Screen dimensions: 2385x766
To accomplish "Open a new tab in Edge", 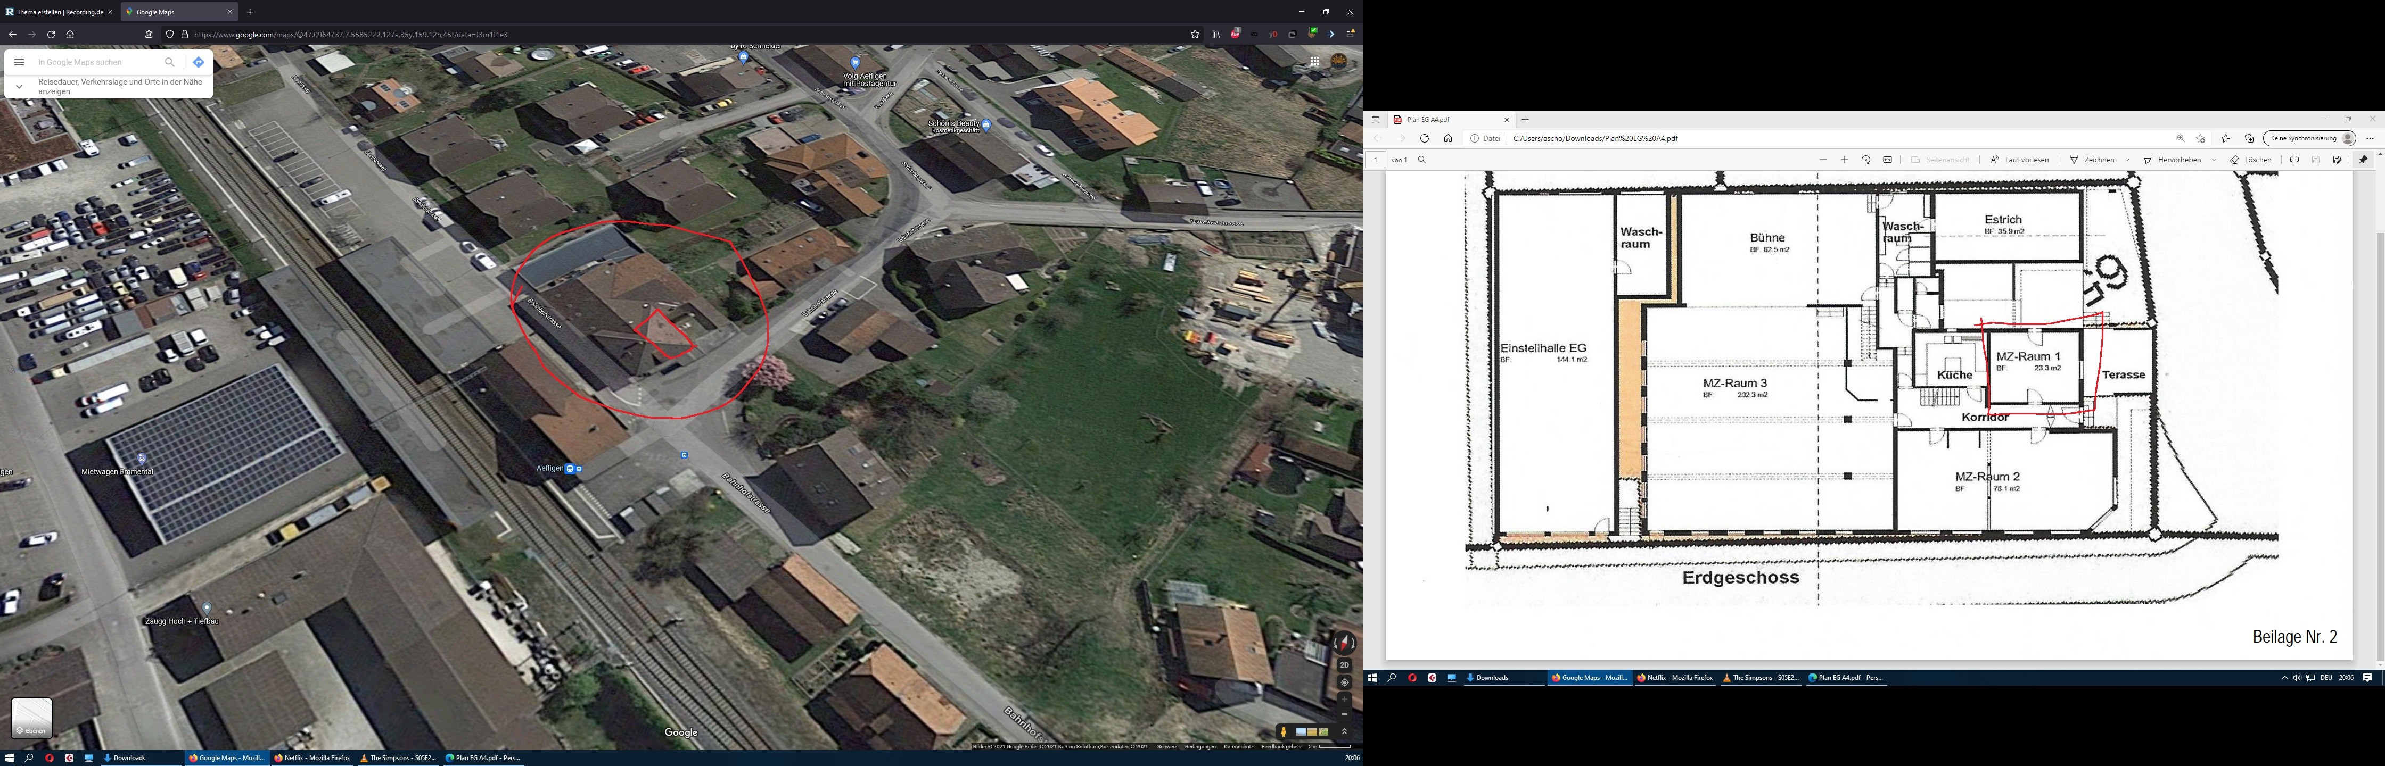I will click(1525, 119).
